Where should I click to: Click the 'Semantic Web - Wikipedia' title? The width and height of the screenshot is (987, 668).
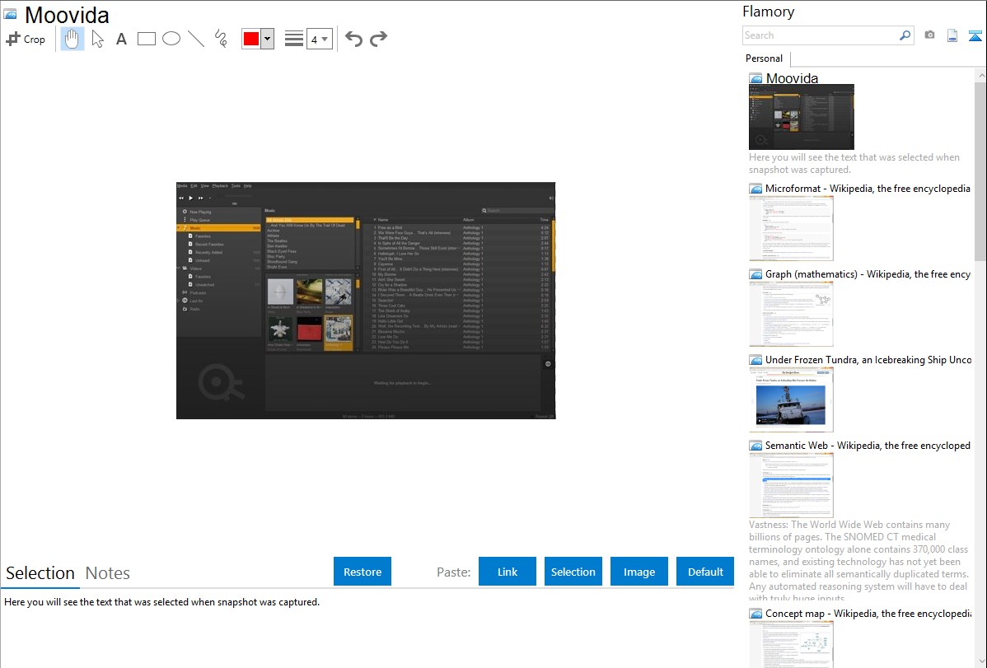pos(868,445)
